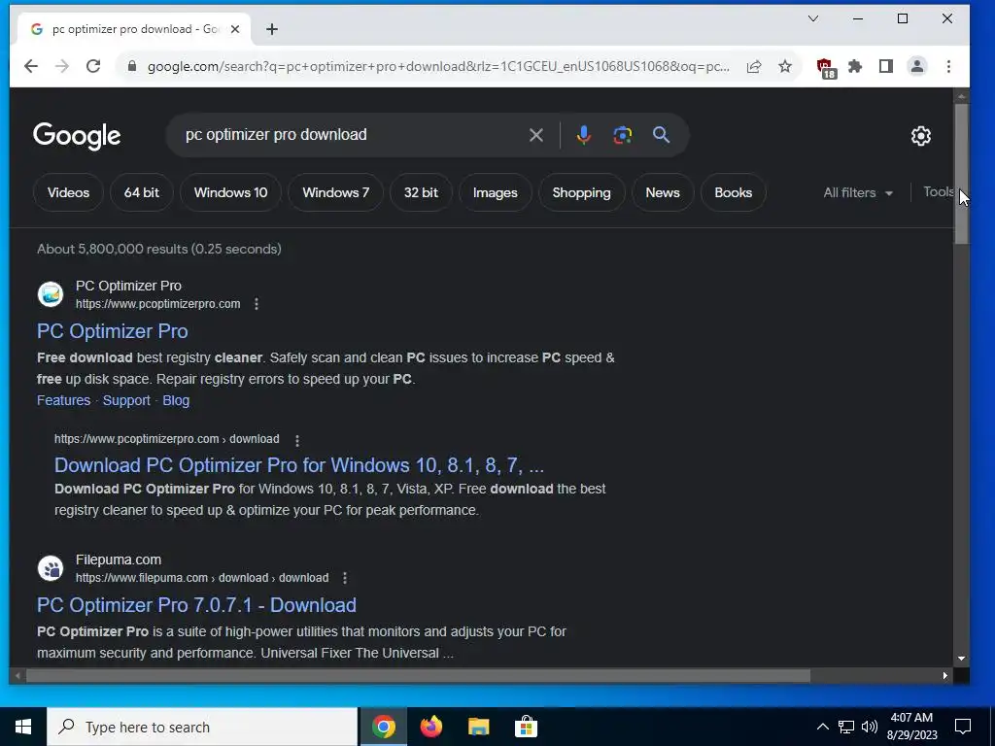
Task: Filter results by Videos
Action: coord(68,193)
